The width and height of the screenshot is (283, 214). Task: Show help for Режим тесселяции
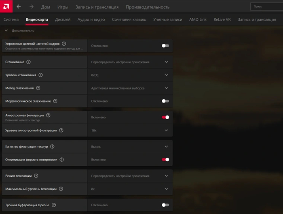point(36,176)
